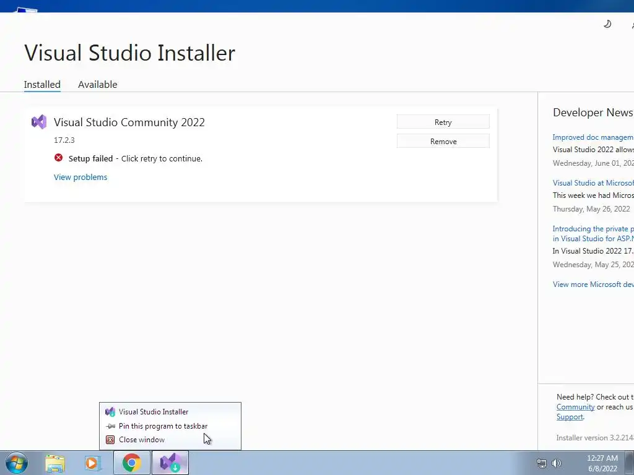Select Pin this program to taskbar

click(170, 426)
